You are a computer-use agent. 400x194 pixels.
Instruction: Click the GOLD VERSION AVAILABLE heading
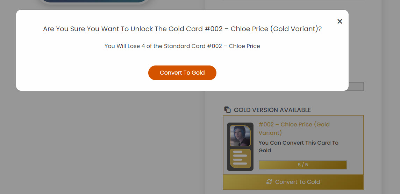[x=272, y=110]
